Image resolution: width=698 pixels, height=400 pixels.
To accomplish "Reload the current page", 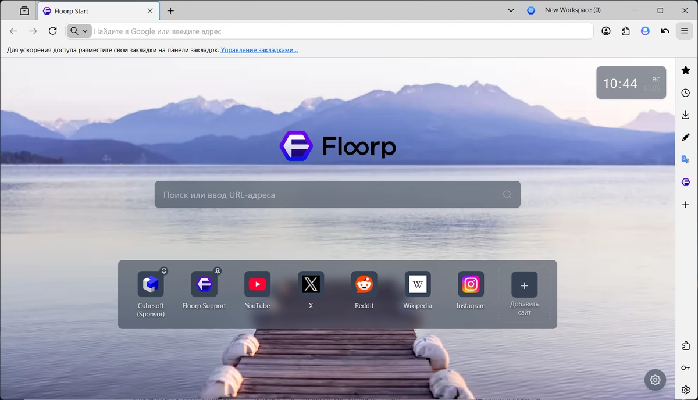I will pyautogui.click(x=53, y=31).
